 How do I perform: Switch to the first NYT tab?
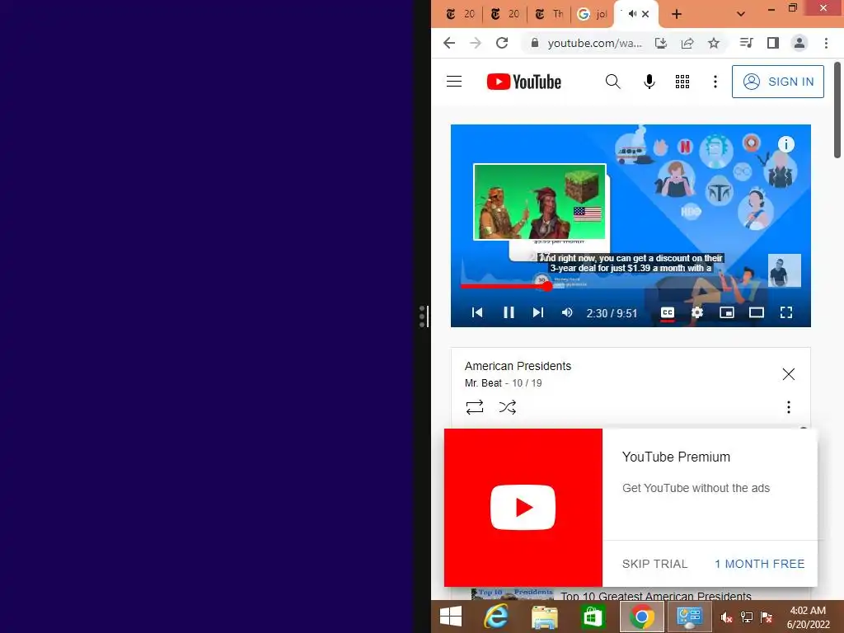(x=461, y=14)
